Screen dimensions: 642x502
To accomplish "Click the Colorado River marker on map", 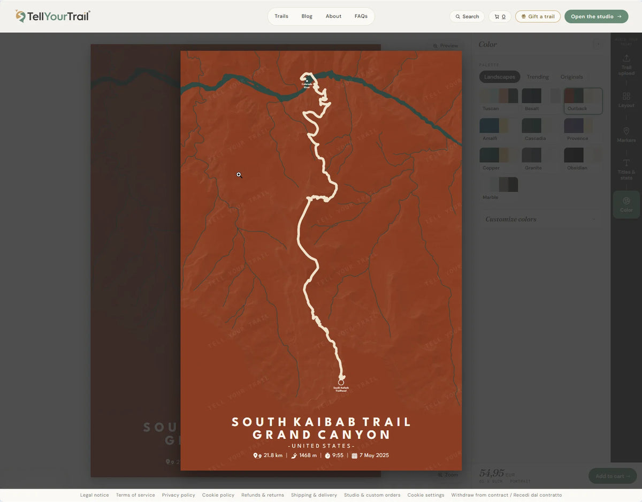I will [x=307, y=84].
